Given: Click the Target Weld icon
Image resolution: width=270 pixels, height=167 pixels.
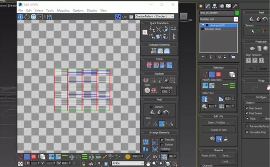Looking at the screenshot, I should point(147,90).
